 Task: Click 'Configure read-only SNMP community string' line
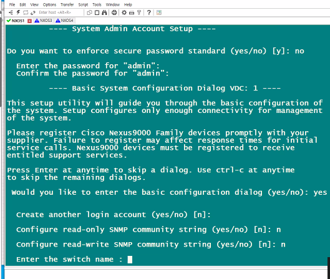click(x=148, y=230)
